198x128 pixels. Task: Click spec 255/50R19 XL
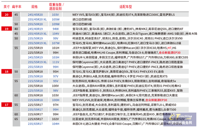(37, 43)
